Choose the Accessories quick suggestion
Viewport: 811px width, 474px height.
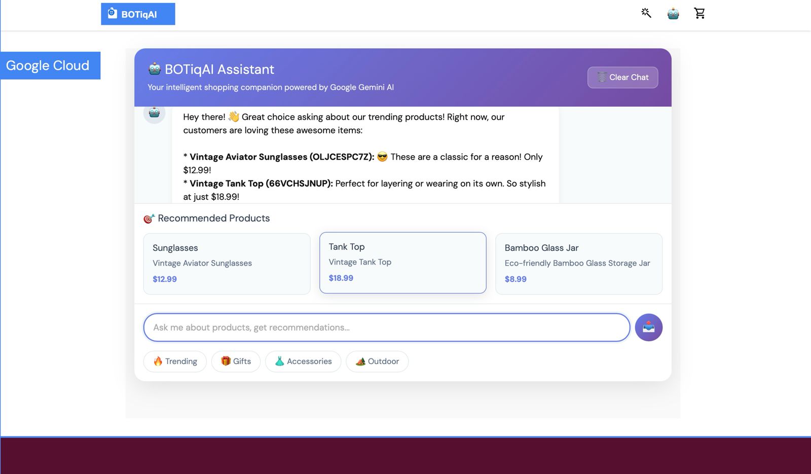[303, 361]
